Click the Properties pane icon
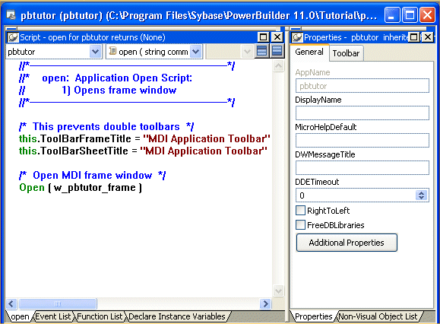This screenshot has width=440, height=324. point(297,37)
